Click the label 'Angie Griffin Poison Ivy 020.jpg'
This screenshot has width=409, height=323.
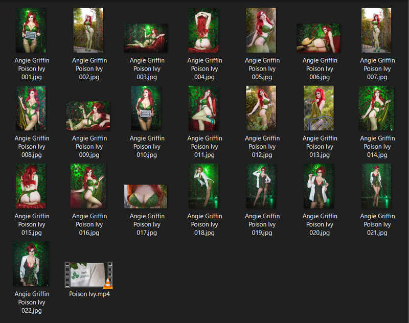(320, 225)
